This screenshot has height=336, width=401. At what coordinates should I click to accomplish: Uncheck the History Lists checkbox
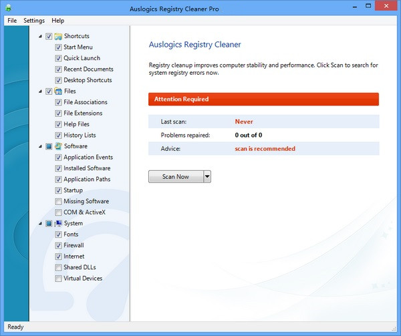[58, 135]
